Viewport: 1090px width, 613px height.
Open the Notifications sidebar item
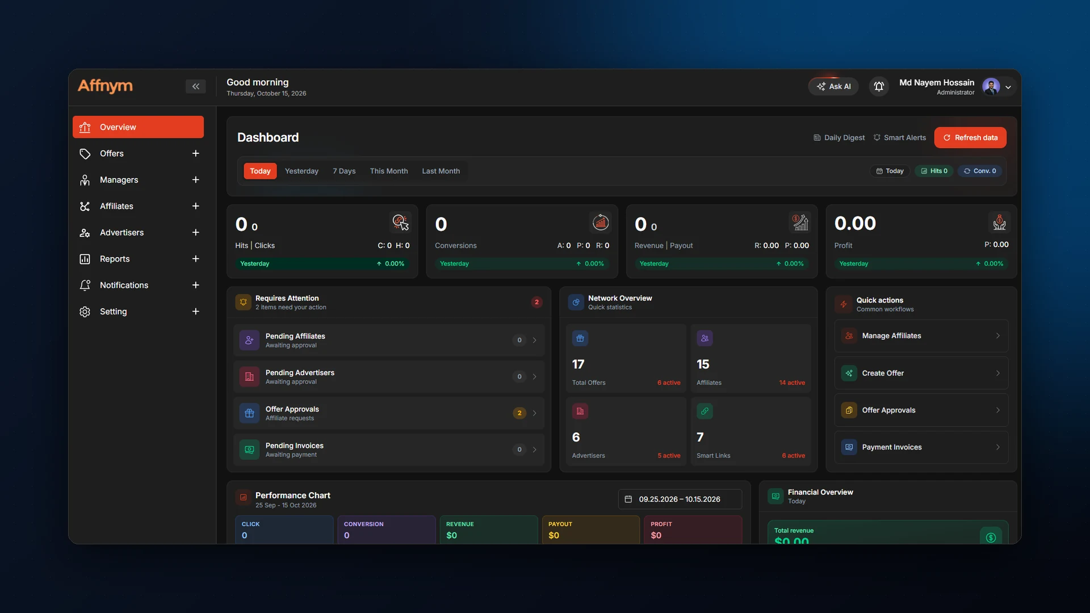(x=124, y=285)
